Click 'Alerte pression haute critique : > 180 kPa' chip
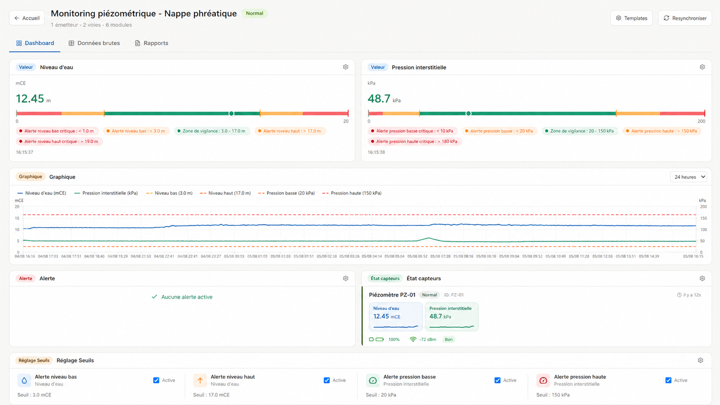The width and height of the screenshot is (720, 405). tap(415, 141)
